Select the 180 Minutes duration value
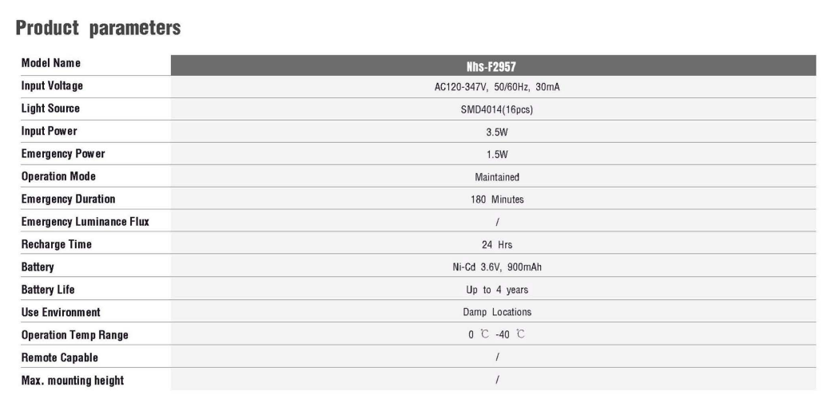Screen dimensions: 835x407 (x=497, y=200)
